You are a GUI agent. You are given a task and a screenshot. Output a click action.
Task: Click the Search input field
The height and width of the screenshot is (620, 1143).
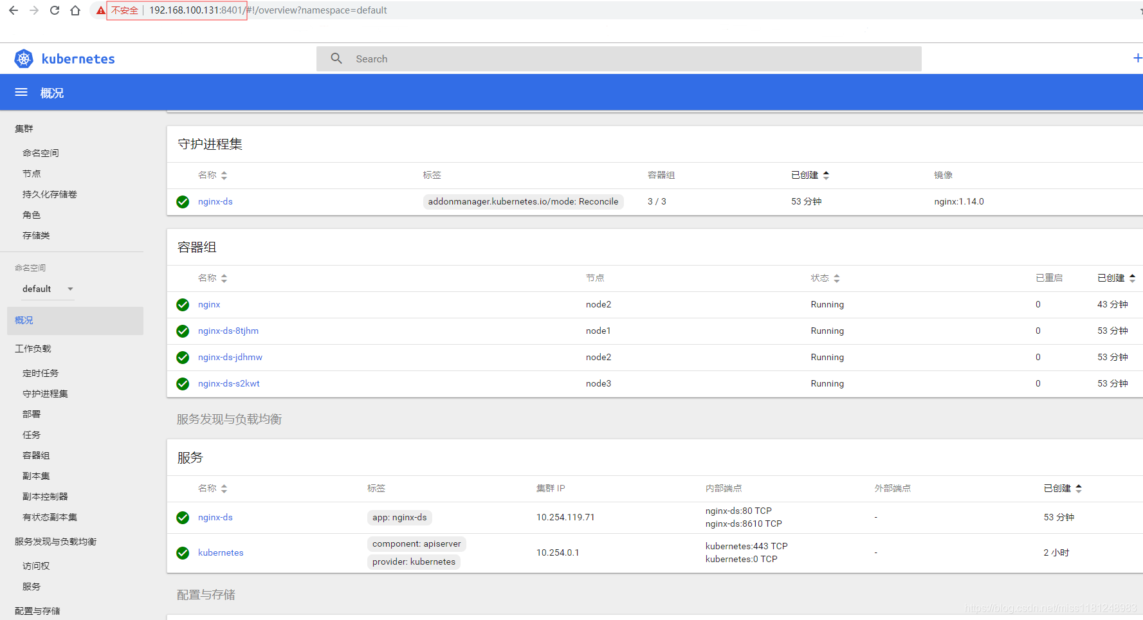pos(619,59)
